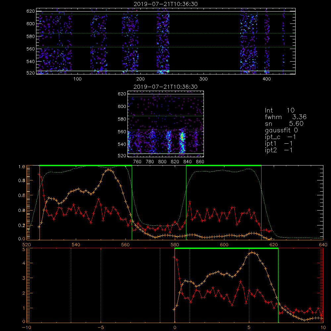Click the thick green bar atop the bottom plot
Screen dimensions: 331x331
click(226, 249)
